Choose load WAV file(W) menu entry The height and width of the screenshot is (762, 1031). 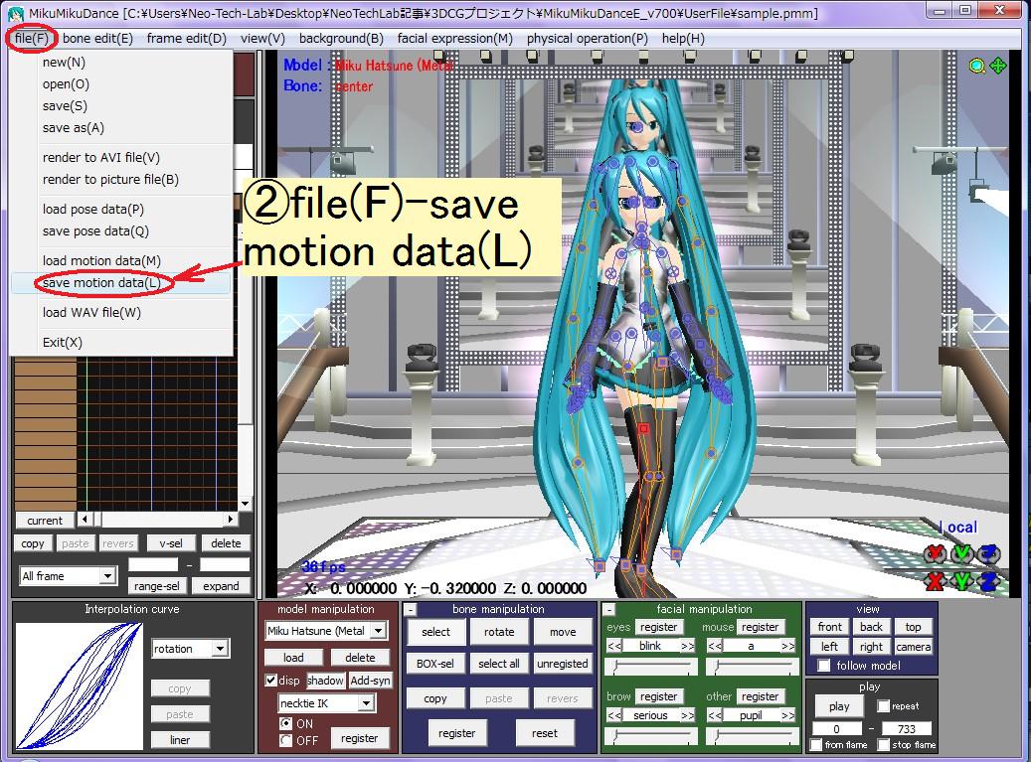121,313
